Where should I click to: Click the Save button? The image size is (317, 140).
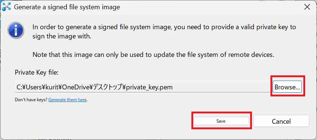(x=221, y=121)
